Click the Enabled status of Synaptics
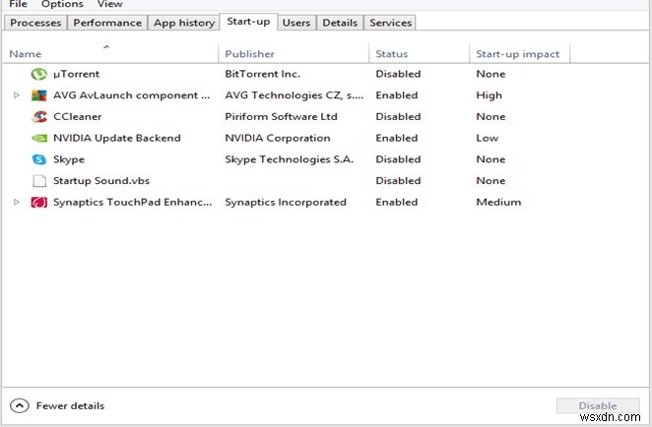This screenshot has width=652, height=427. tap(397, 202)
